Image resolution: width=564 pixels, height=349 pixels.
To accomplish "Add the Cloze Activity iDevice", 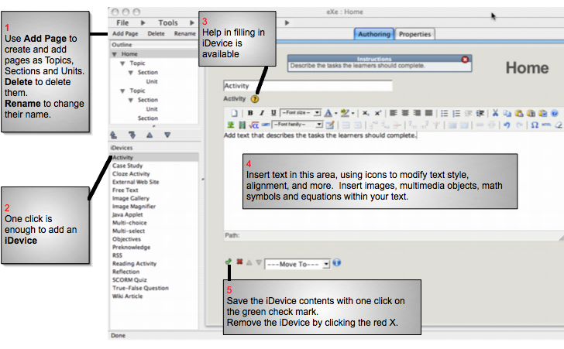I will (x=131, y=174).
